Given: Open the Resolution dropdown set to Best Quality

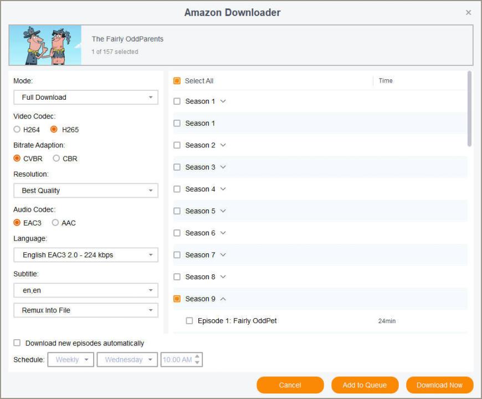Looking at the screenshot, I should pyautogui.click(x=85, y=191).
